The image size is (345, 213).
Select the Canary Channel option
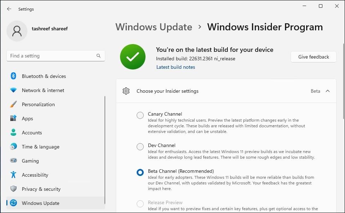tap(140, 115)
